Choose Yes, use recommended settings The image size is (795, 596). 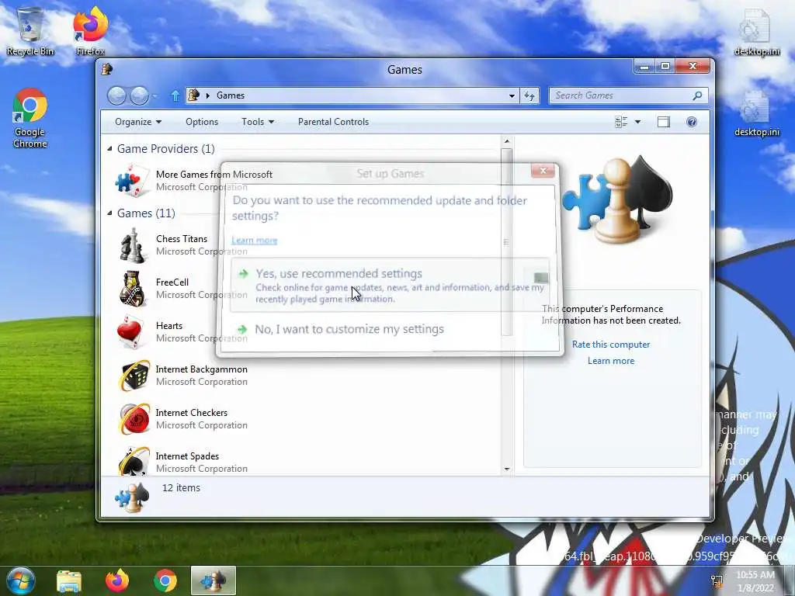click(390, 284)
